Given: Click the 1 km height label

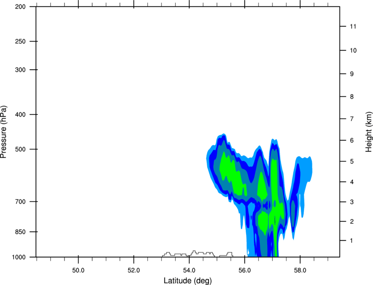Looking at the screenshot, I should click(x=351, y=241).
